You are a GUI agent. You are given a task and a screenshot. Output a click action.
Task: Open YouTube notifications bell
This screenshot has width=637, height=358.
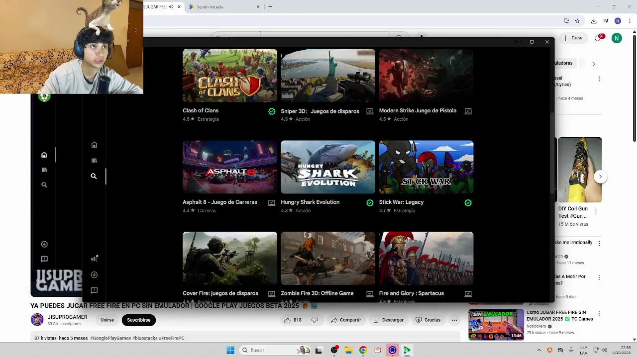[x=598, y=38]
